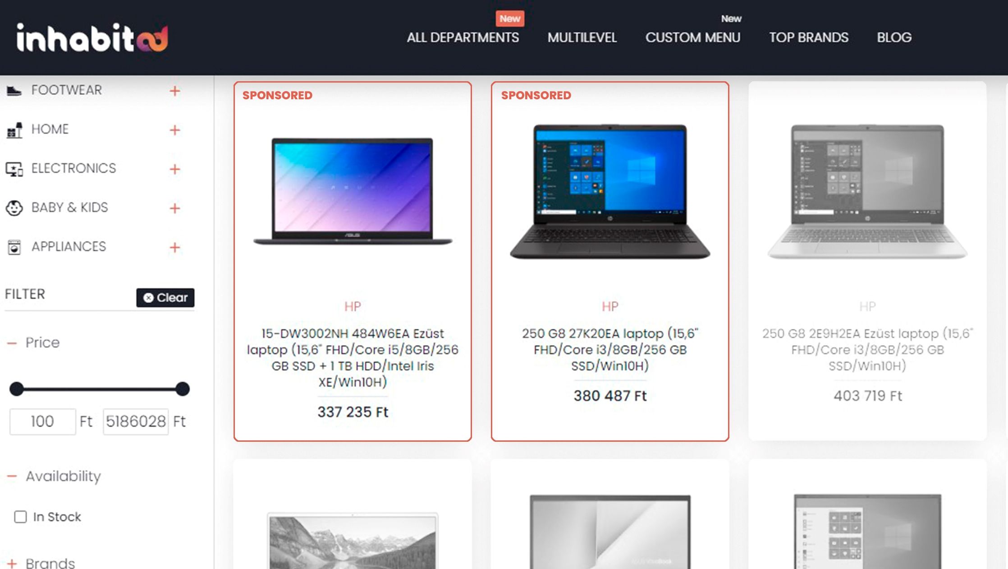
Task: Click the Appliances washing machine icon
Action: click(x=14, y=247)
